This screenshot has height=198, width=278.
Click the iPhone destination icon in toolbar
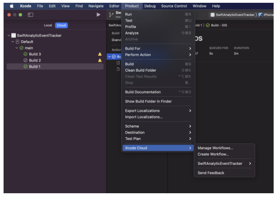click(260, 15)
